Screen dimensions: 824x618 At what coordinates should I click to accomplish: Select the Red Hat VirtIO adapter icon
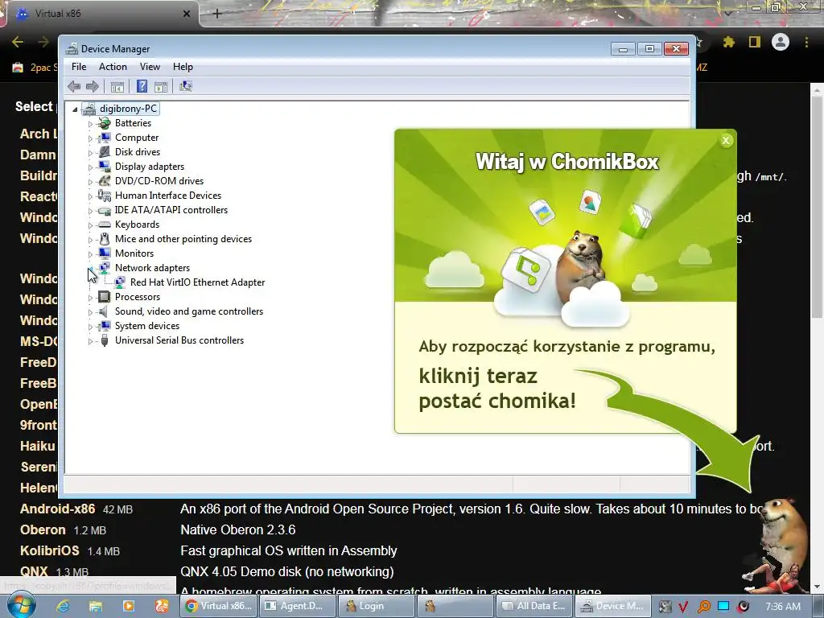(120, 282)
